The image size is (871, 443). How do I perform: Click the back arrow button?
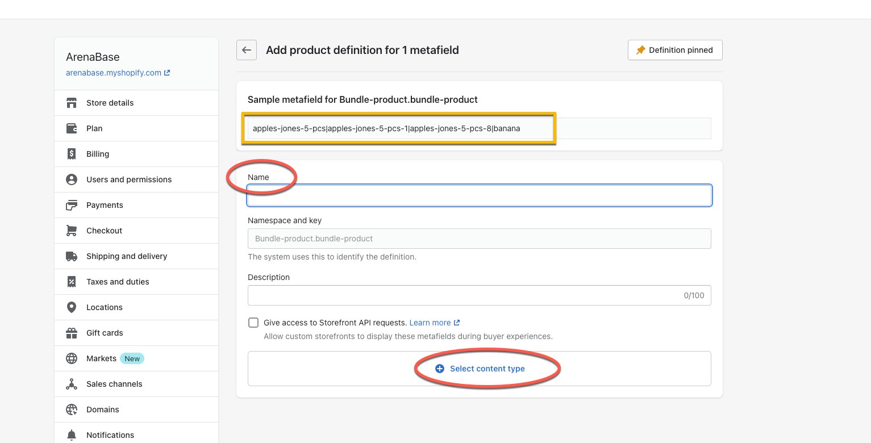point(247,50)
